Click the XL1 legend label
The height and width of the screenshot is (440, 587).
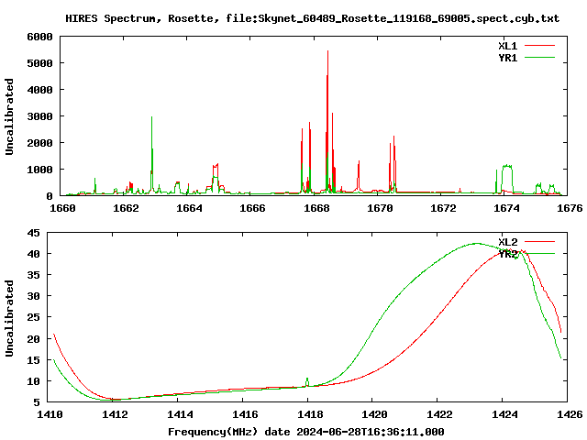point(507,46)
